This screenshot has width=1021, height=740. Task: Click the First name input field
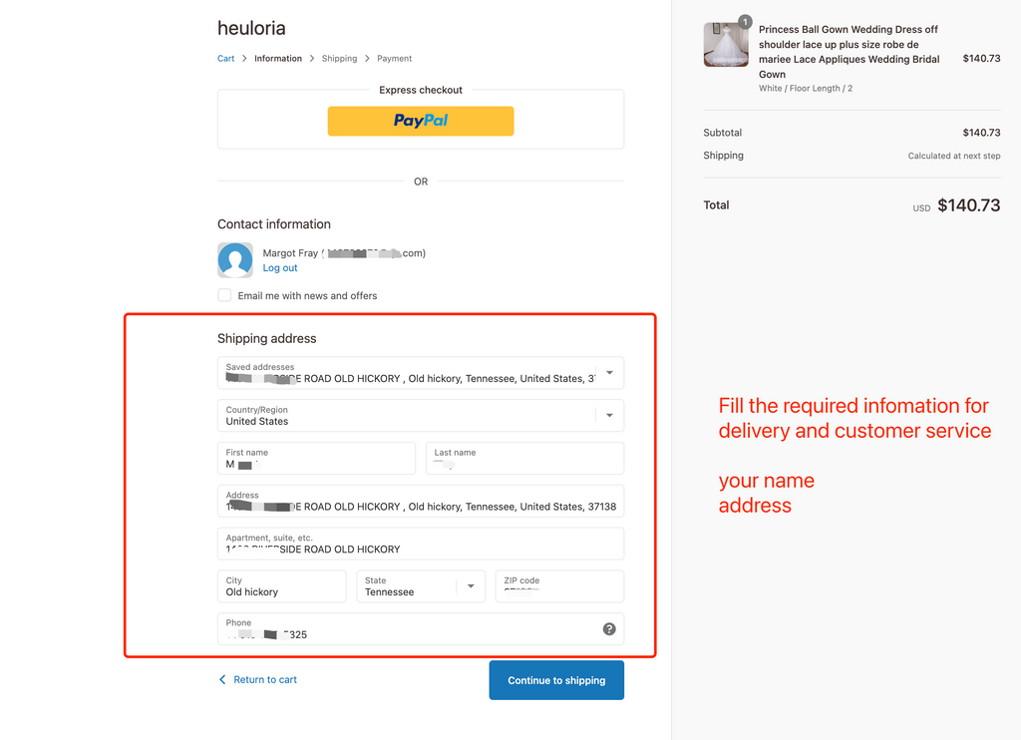coord(316,459)
